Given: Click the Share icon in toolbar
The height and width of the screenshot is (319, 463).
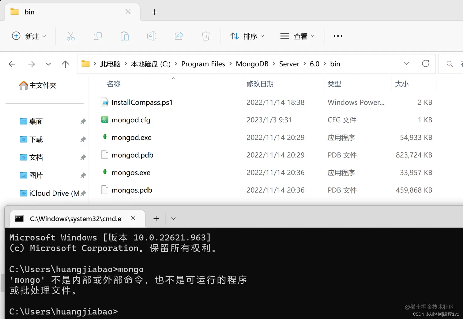Looking at the screenshot, I should click(x=179, y=36).
